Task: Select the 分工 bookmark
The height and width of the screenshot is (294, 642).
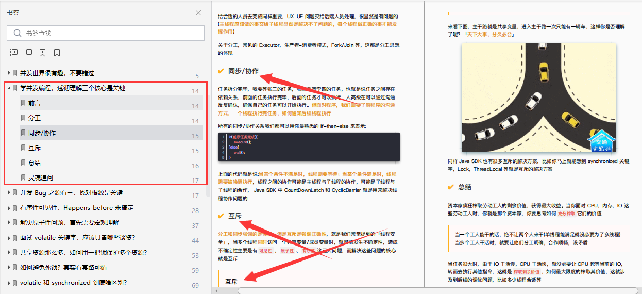Action: point(35,118)
